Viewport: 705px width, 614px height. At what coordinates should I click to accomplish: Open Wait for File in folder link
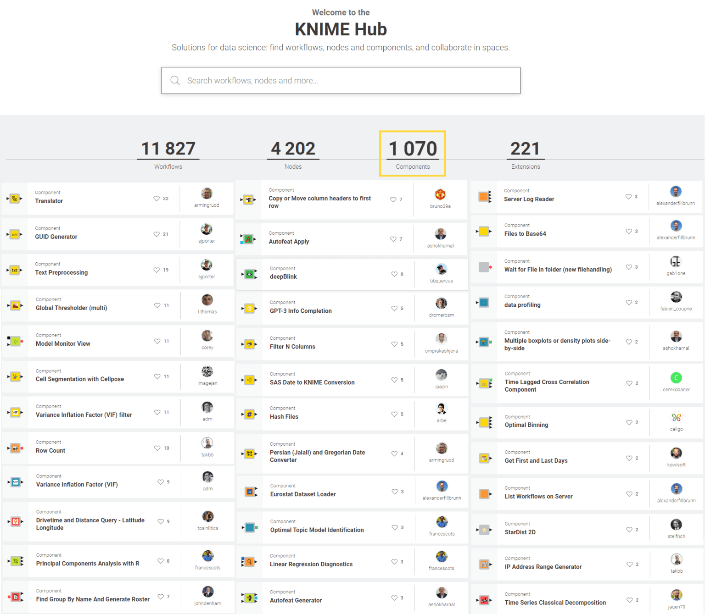[558, 270]
